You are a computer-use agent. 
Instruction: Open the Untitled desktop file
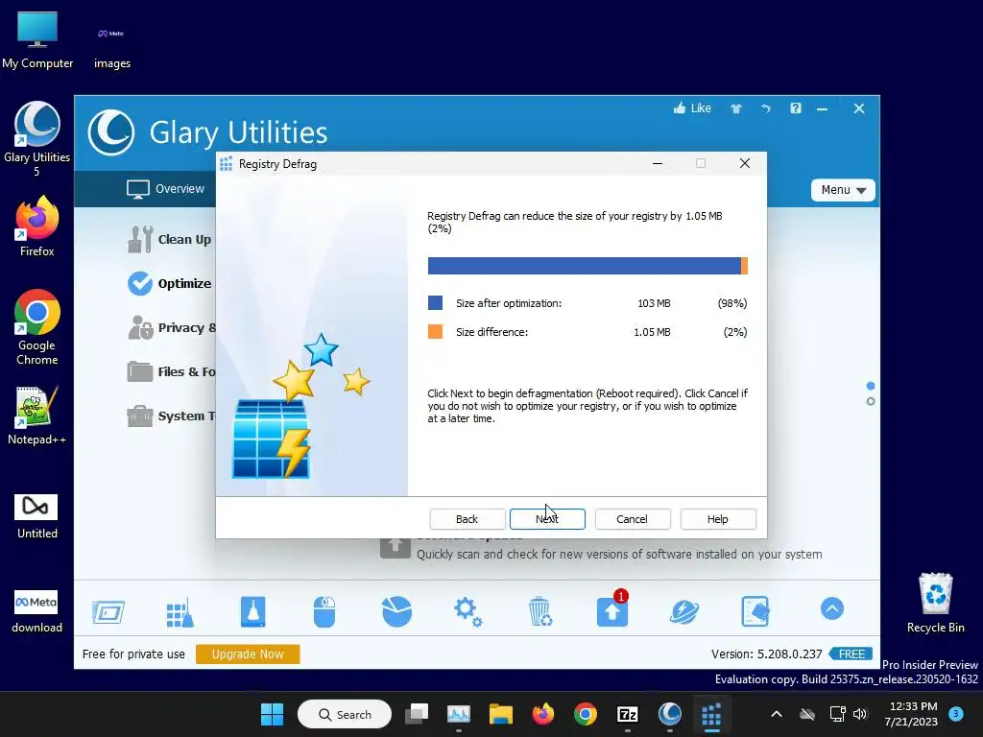[x=36, y=515]
